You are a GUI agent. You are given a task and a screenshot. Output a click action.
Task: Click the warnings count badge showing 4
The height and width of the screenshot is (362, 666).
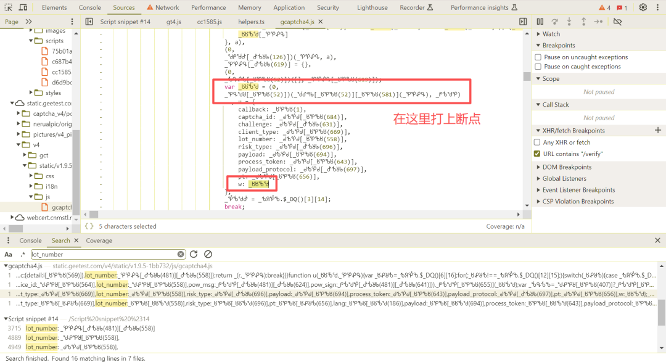604,7
